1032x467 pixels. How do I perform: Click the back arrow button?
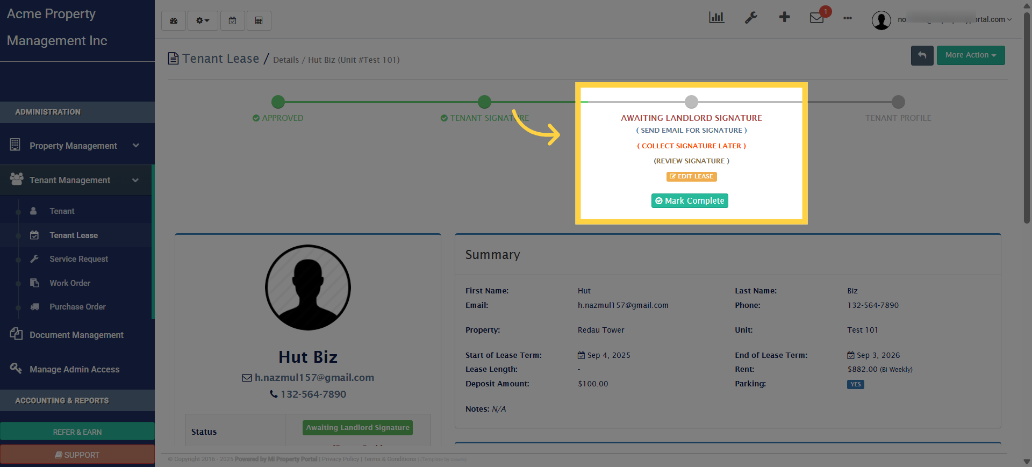click(922, 55)
